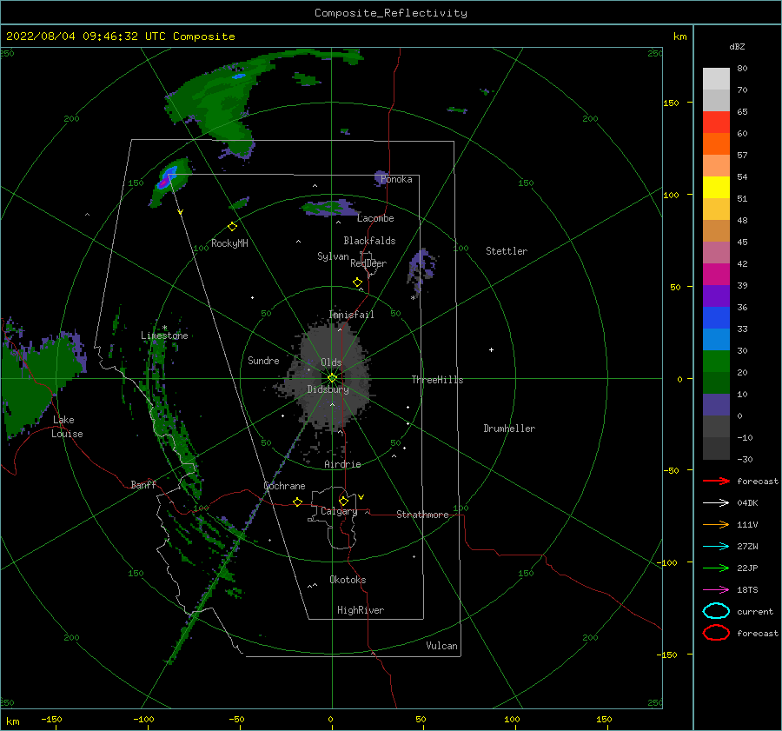Image resolution: width=782 pixels, height=731 pixels.
Task: Click the Cochrane label
Action: point(284,486)
